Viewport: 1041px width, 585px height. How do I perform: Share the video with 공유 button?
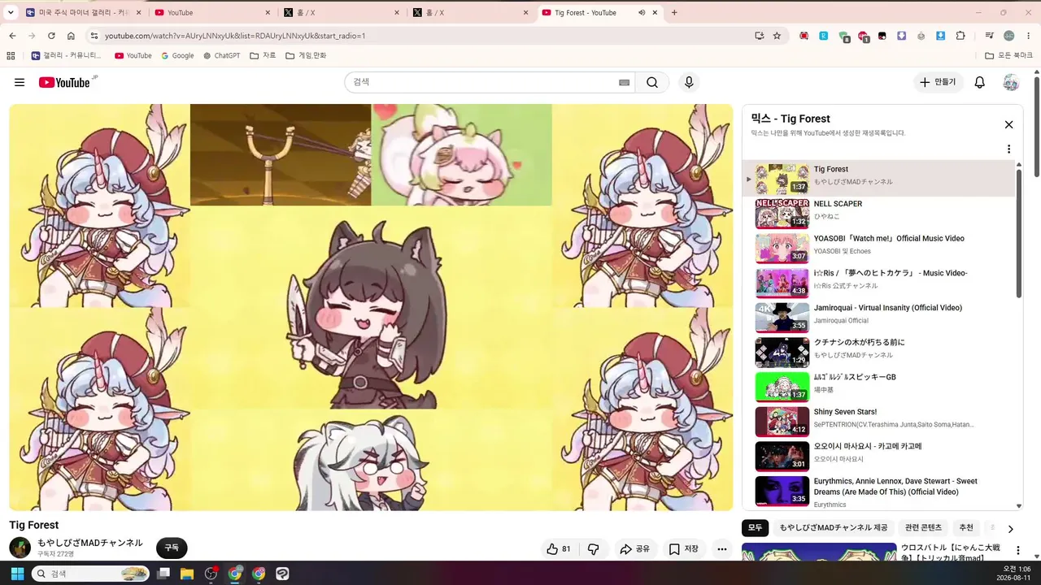(635, 549)
